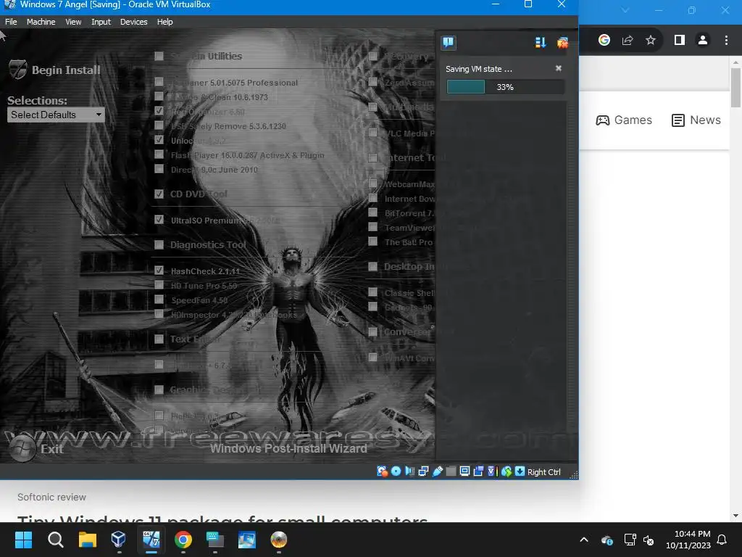
Task: Check the HD Tune Pro 5.50 checkbox
Action: pos(159,285)
